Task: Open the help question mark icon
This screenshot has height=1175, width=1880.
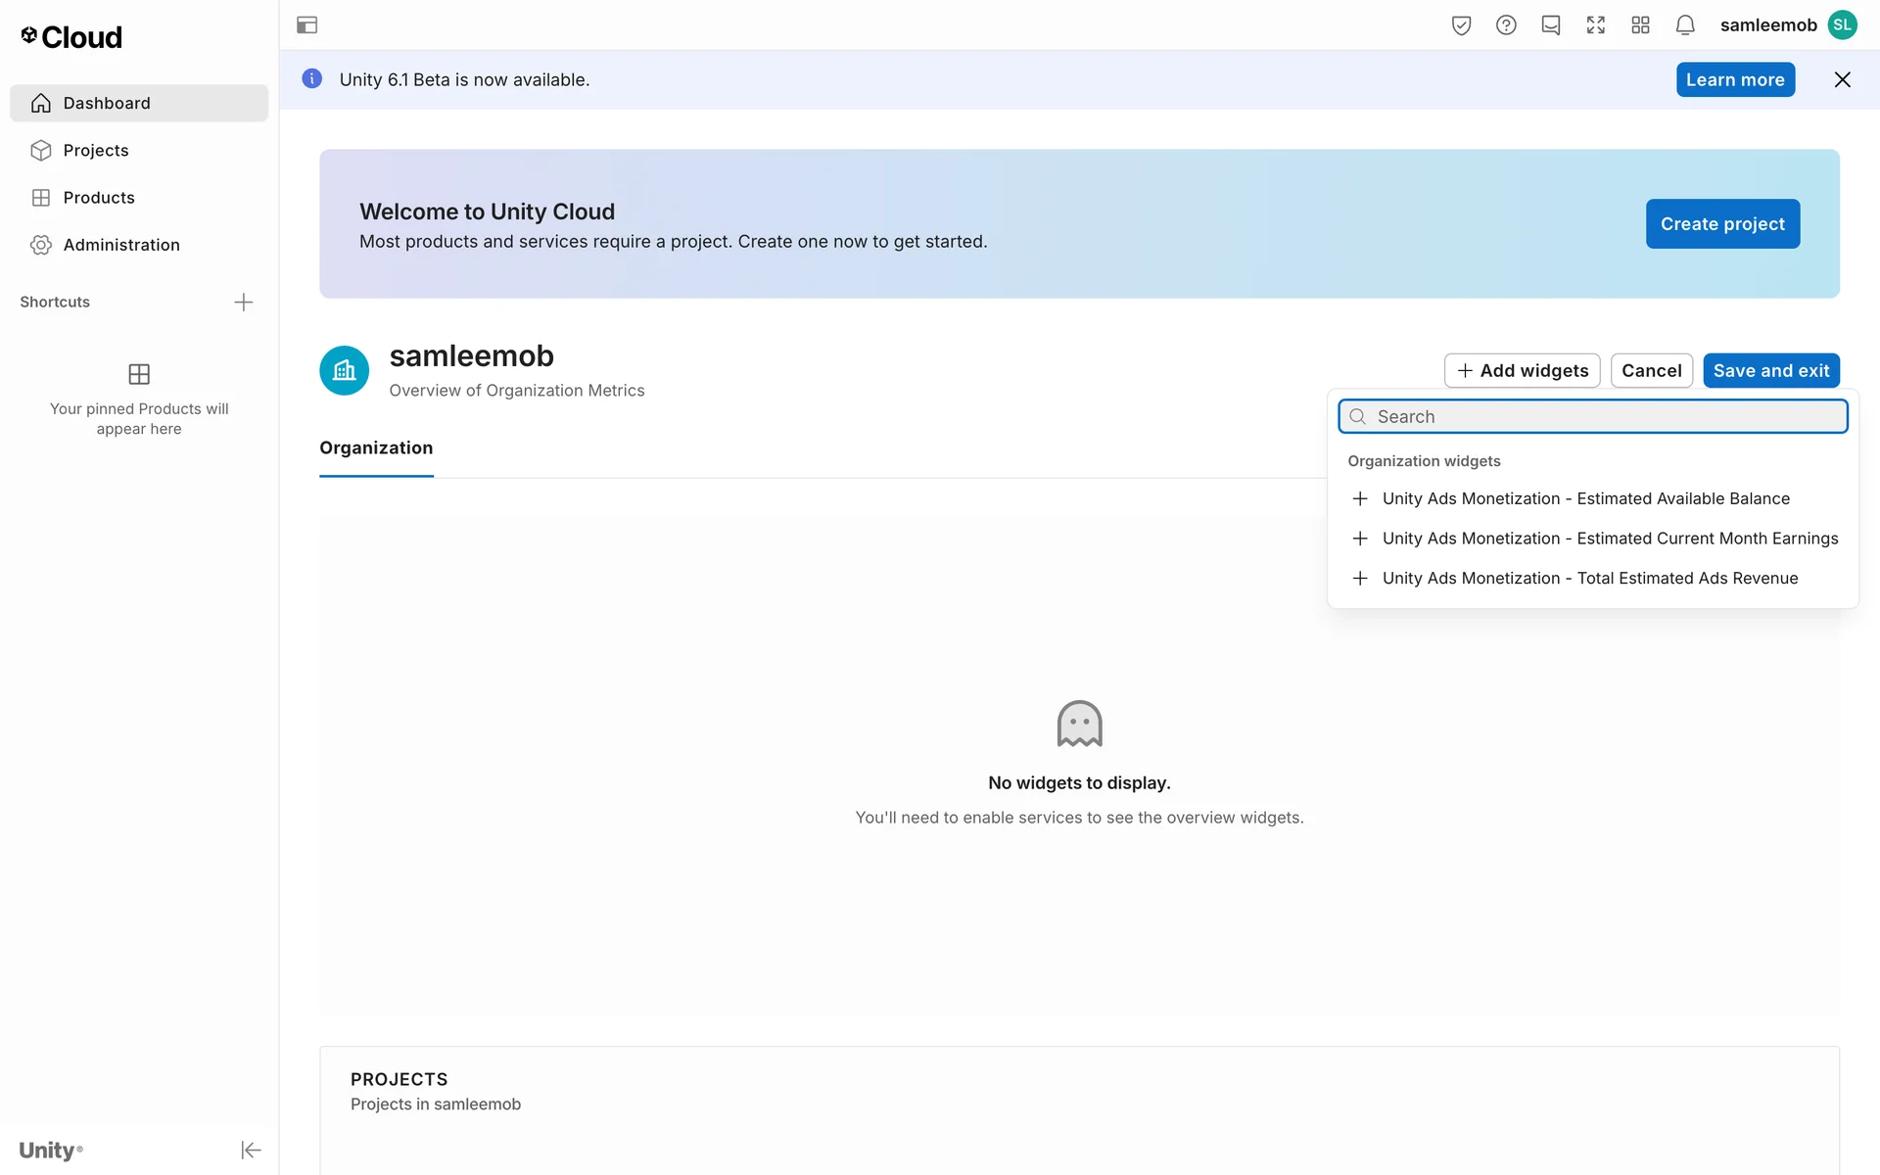Action: pyautogui.click(x=1506, y=25)
